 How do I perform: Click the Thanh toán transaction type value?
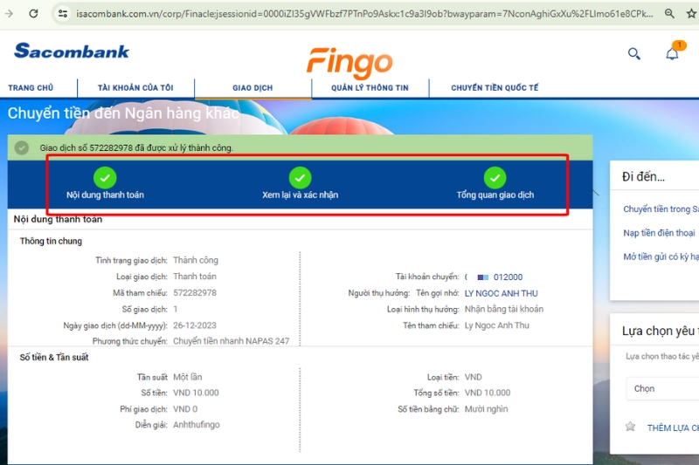click(x=195, y=277)
